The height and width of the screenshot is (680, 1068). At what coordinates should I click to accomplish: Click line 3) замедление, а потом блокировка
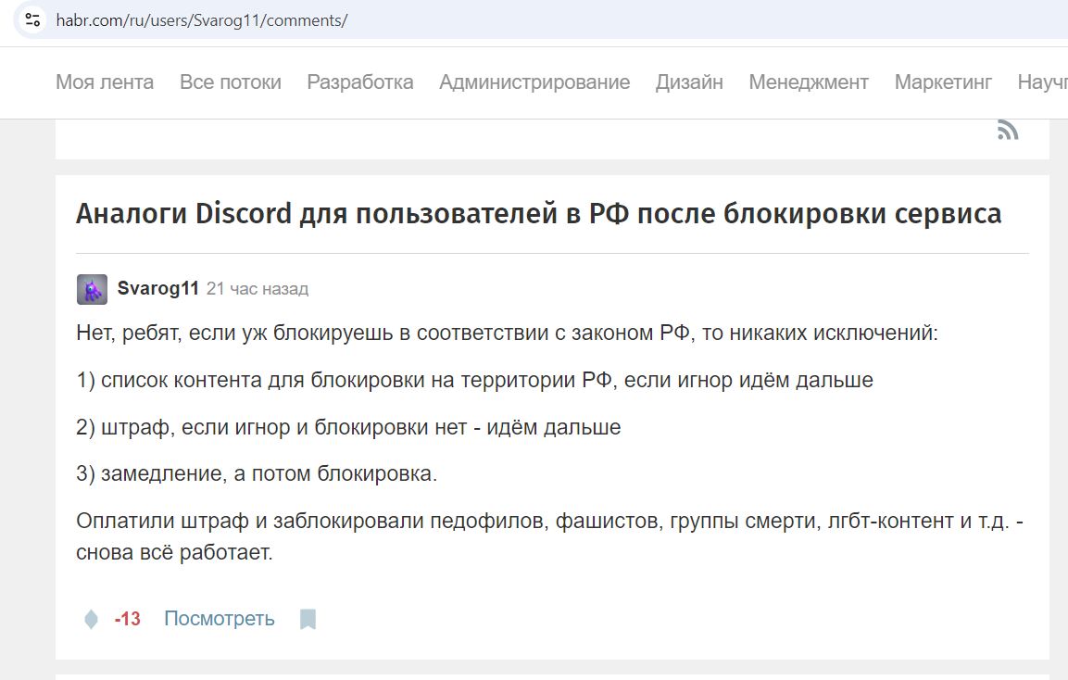257,473
